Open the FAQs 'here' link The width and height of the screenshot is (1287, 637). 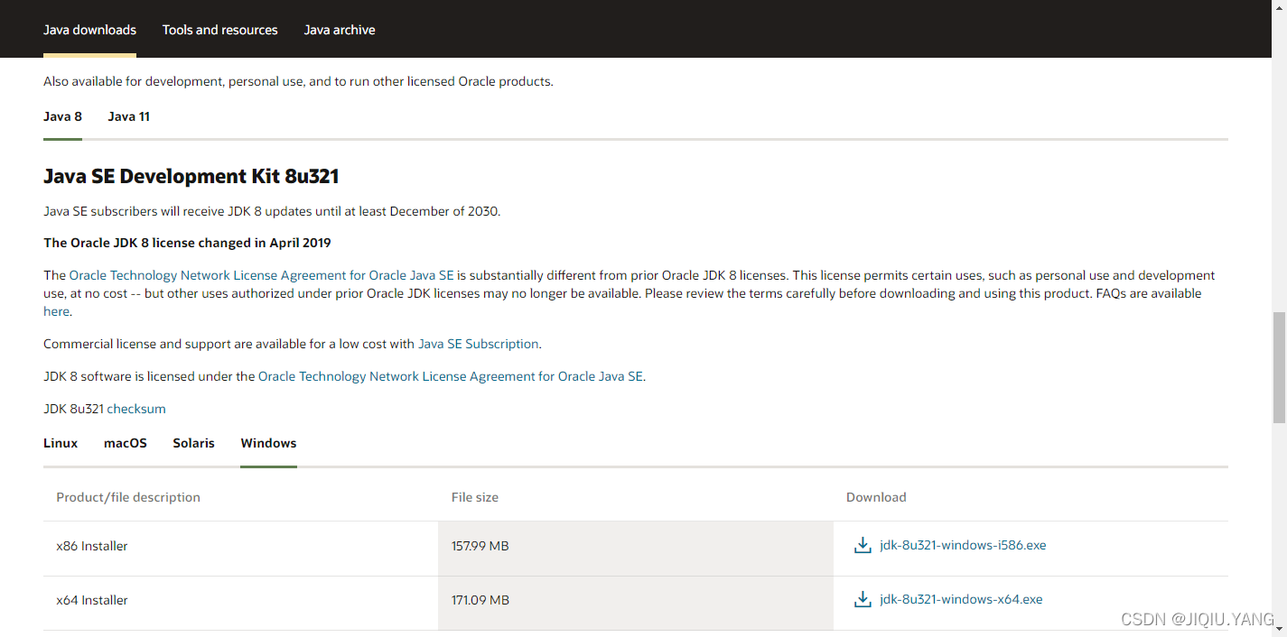[x=56, y=311]
